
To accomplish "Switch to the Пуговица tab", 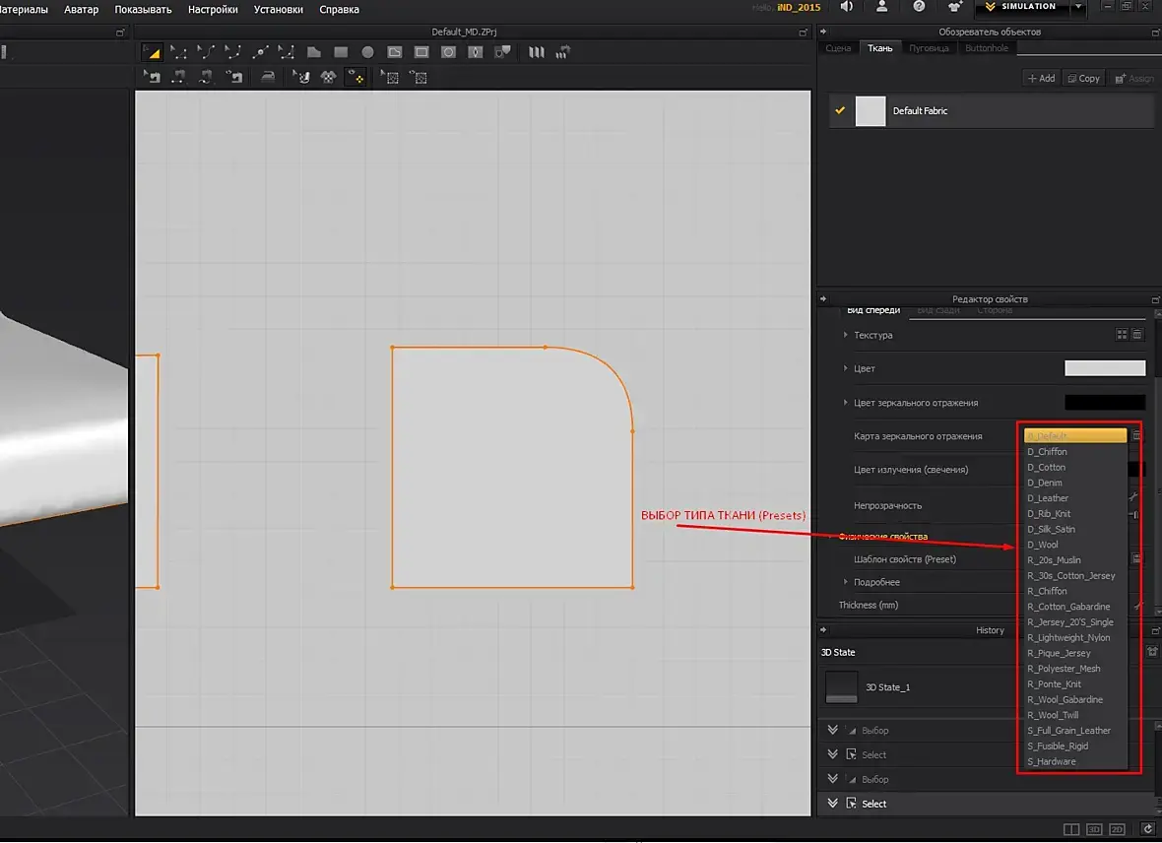I will pyautogui.click(x=929, y=48).
